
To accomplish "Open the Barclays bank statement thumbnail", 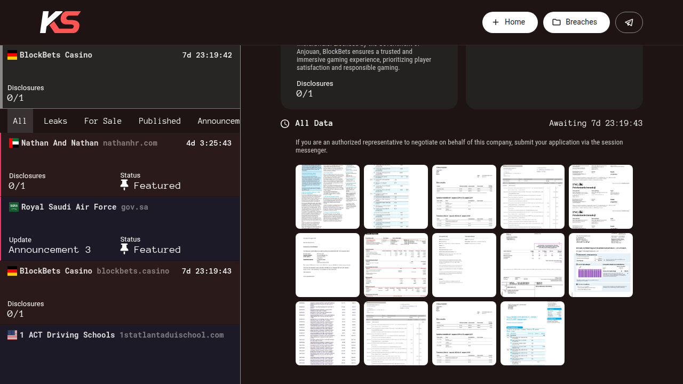I will (x=533, y=333).
